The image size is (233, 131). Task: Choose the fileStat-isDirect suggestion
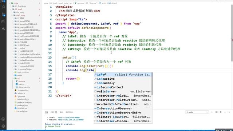click(123, 117)
